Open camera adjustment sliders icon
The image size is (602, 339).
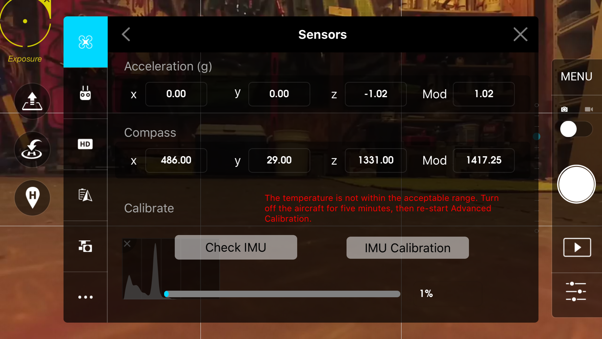pos(576,292)
